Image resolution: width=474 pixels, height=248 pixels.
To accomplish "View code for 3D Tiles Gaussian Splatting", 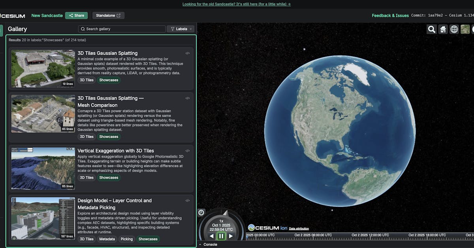I will click(188, 53).
